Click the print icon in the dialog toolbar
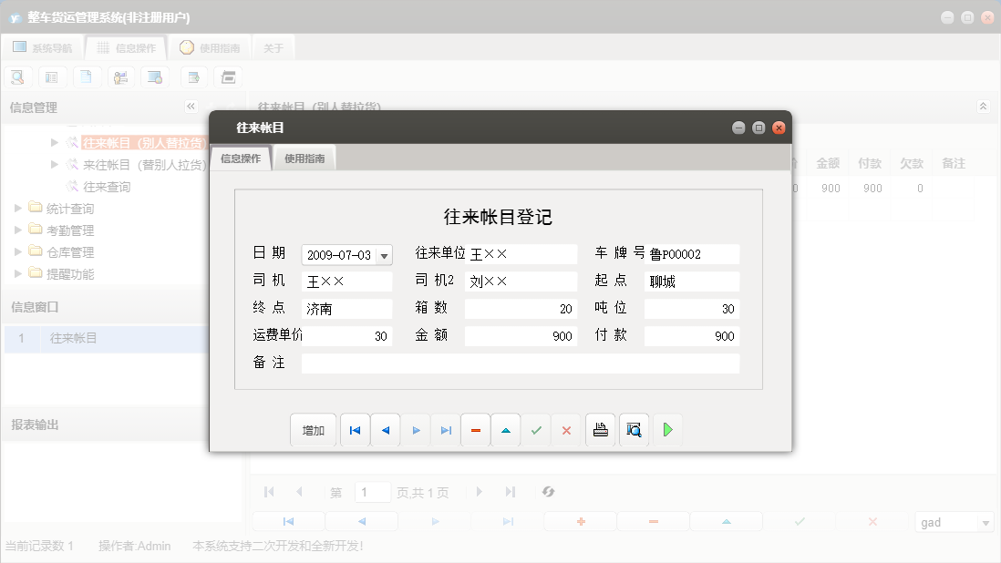Viewport: 1001px width, 563px height. click(x=600, y=429)
